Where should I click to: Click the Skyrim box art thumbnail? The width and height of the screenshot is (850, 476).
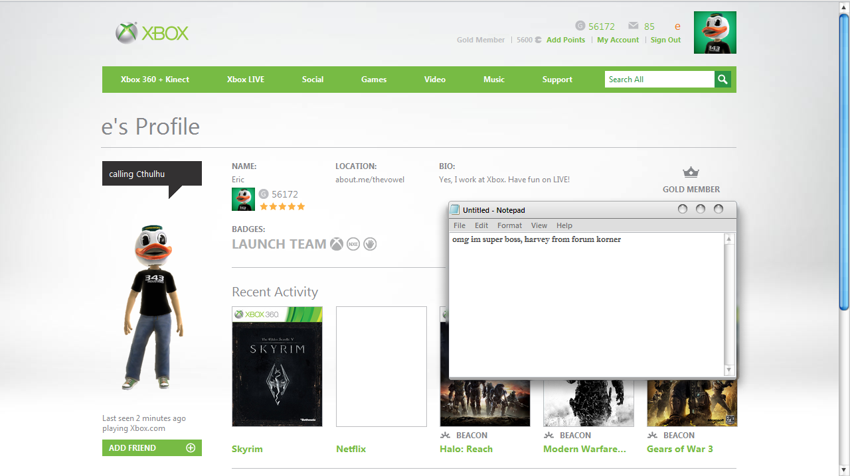[277, 367]
